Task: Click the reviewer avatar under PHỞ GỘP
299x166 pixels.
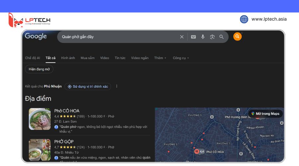Action: click(56, 158)
